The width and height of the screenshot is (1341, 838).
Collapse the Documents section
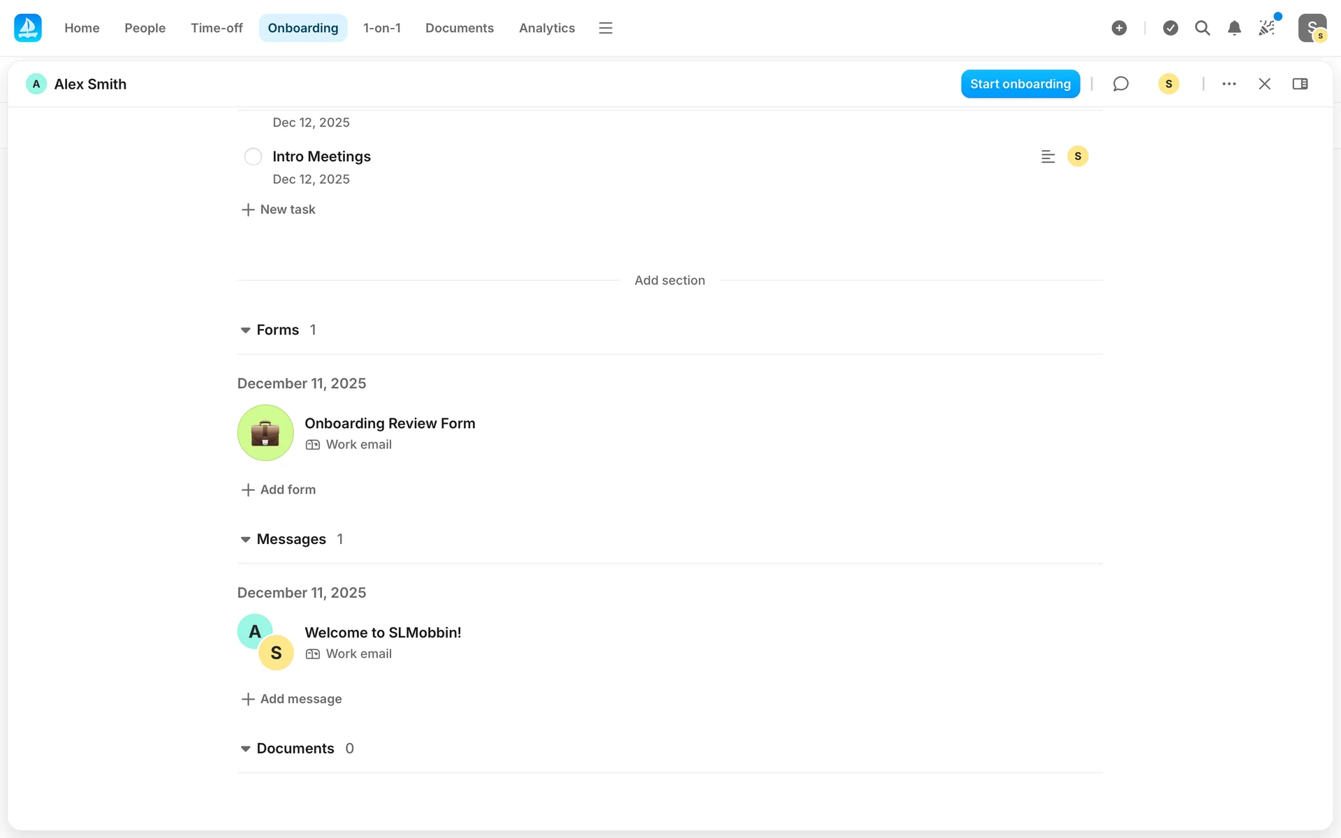coord(245,749)
